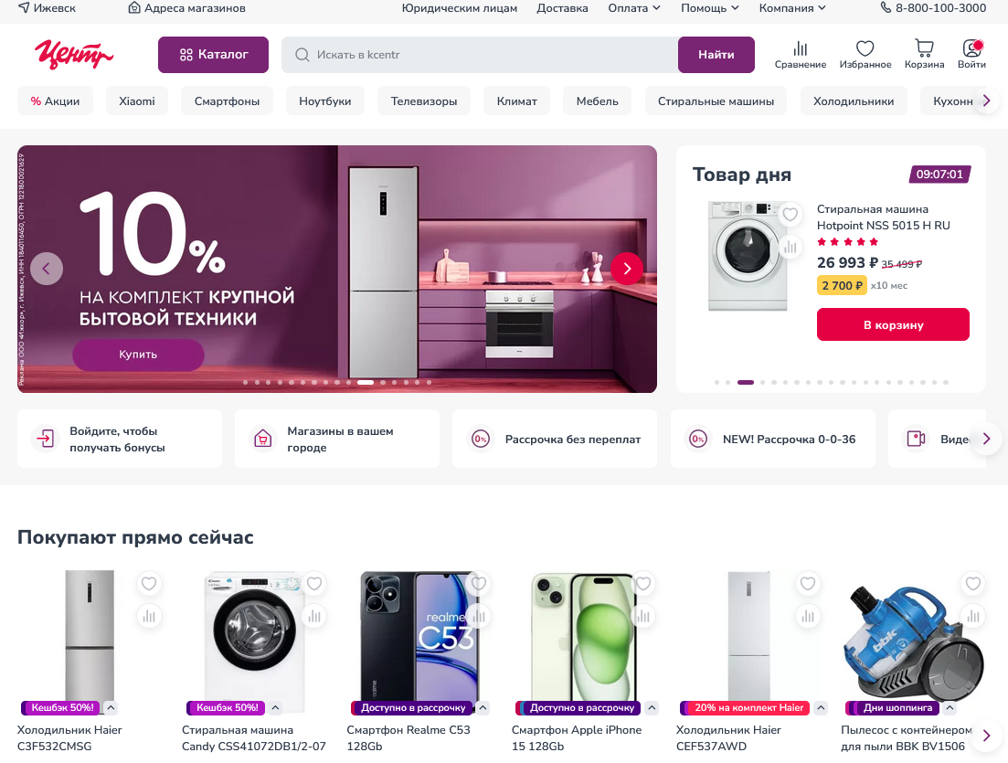The height and width of the screenshot is (763, 1008).
Task: Go to next banner slide arrow
Action: click(x=626, y=268)
